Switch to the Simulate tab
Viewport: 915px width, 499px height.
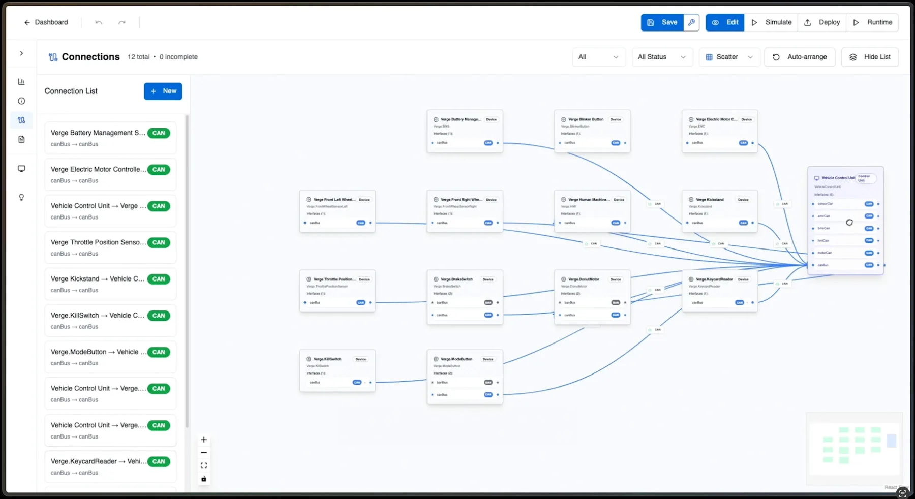(x=771, y=22)
